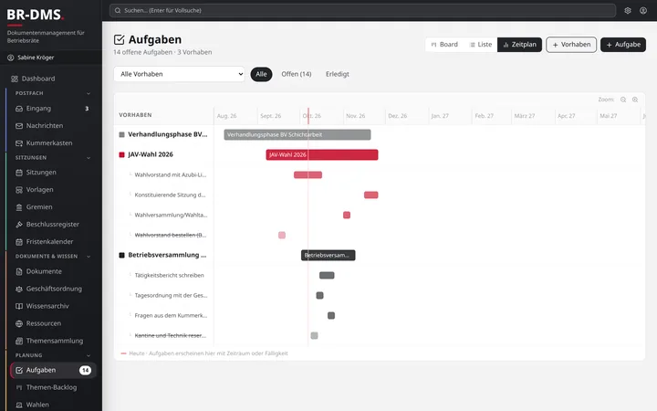Screen dimensions: 657x411
Task: Click the Wahlversammlung/Wahlta... task bar
Action: (347, 216)
